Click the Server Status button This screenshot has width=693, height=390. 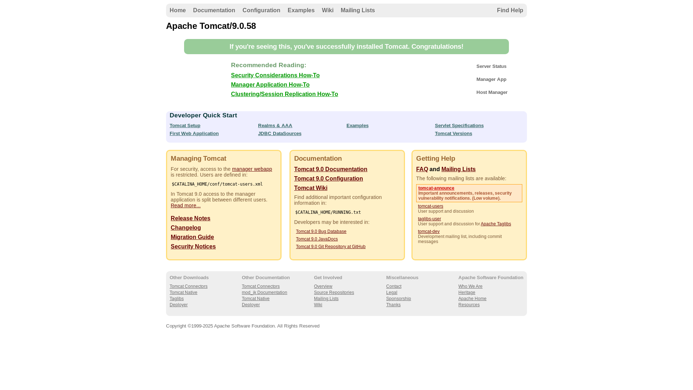click(491, 66)
